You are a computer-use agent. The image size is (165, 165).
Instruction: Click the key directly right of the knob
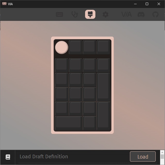76,47
